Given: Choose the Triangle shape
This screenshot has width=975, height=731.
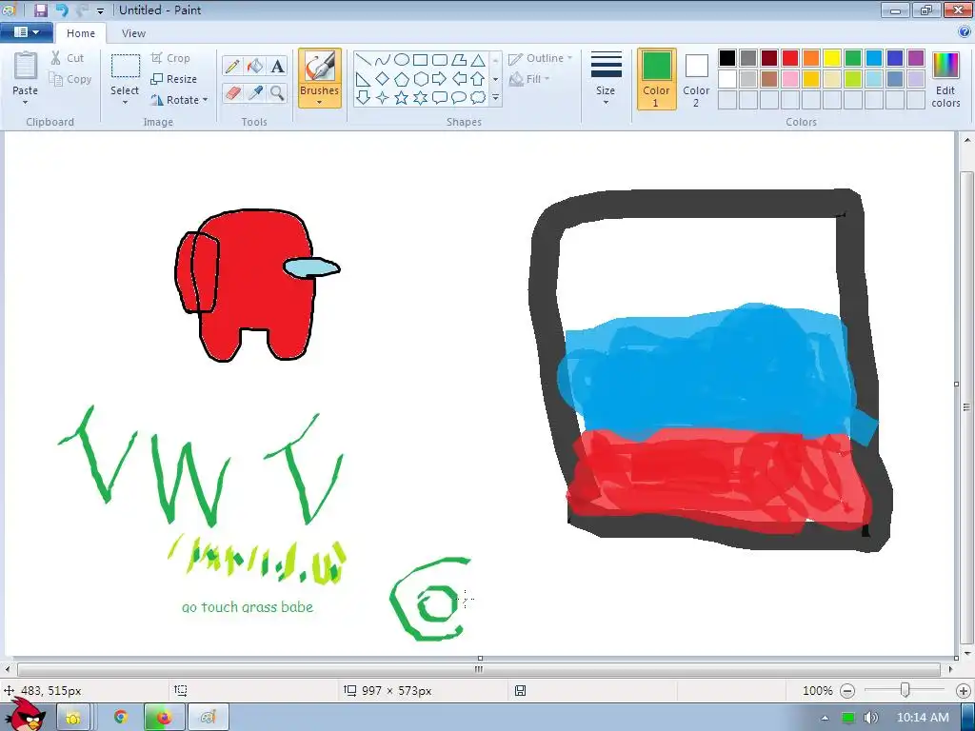Looking at the screenshot, I should 478,60.
